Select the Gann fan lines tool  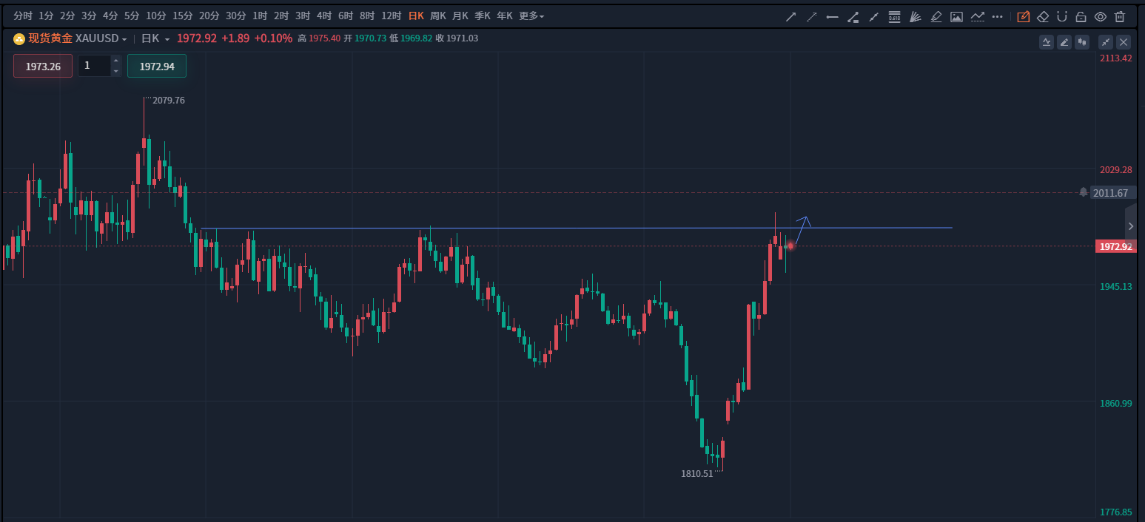(x=915, y=16)
